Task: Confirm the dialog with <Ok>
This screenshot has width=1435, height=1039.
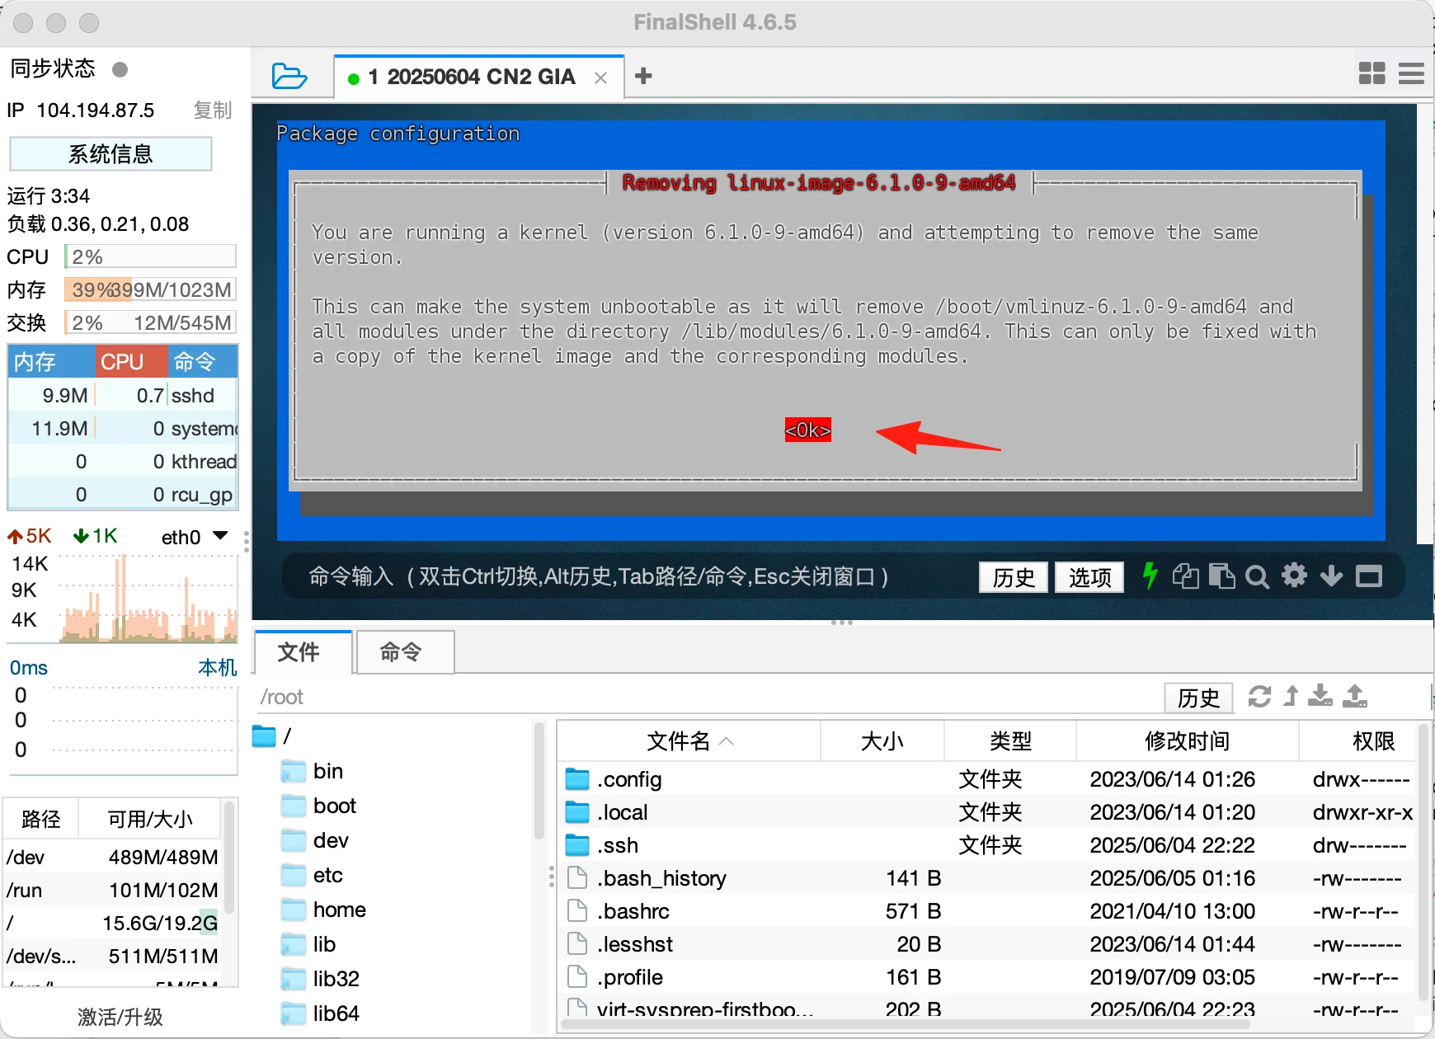Action: [807, 430]
